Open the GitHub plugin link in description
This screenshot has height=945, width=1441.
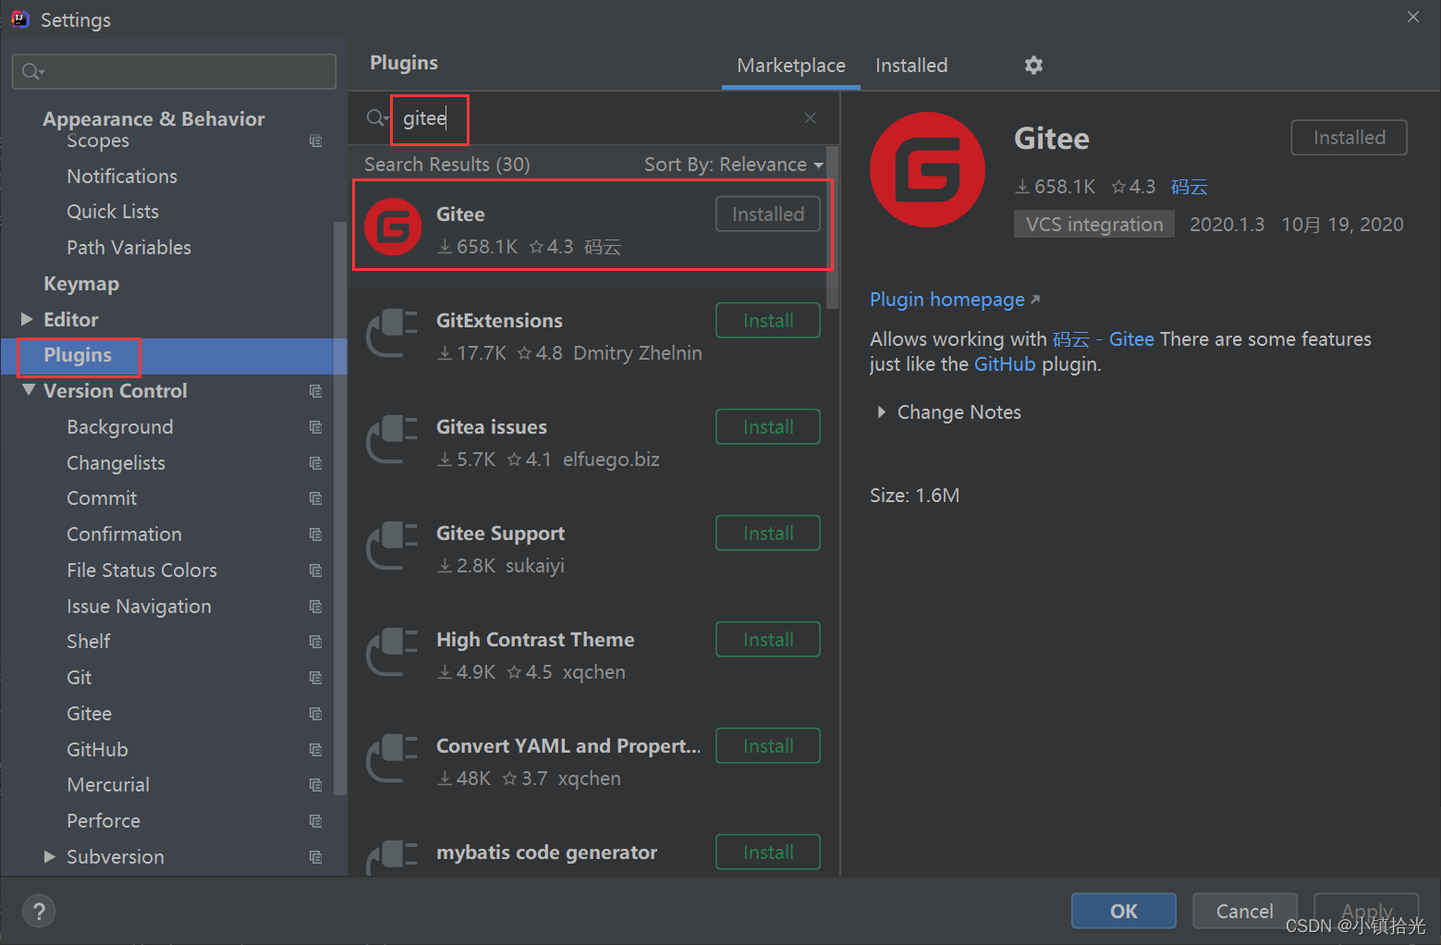(x=1005, y=364)
